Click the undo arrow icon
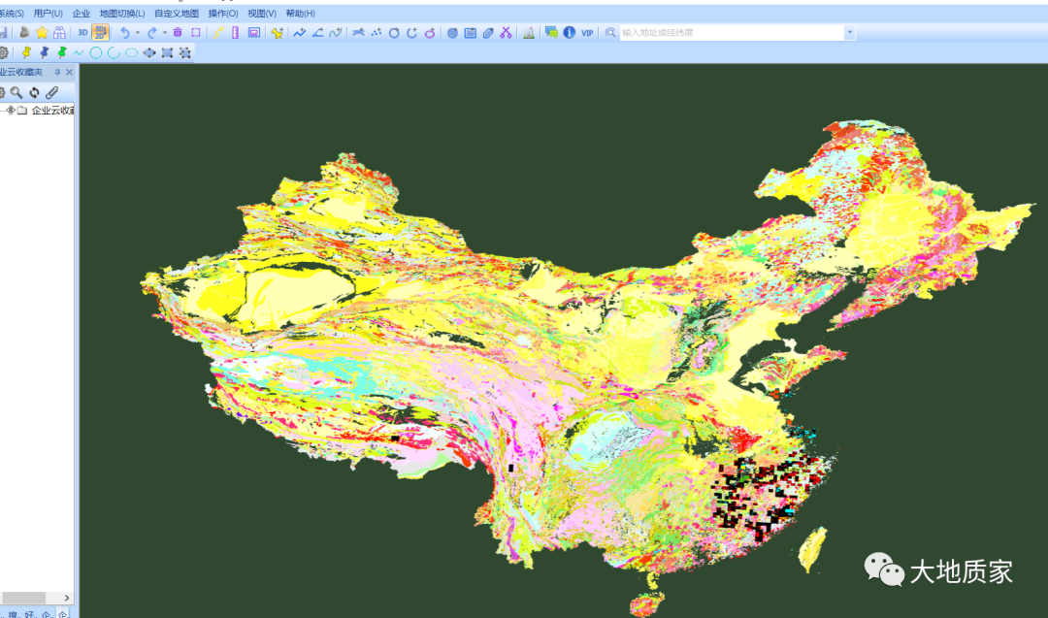 click(125, 32)
